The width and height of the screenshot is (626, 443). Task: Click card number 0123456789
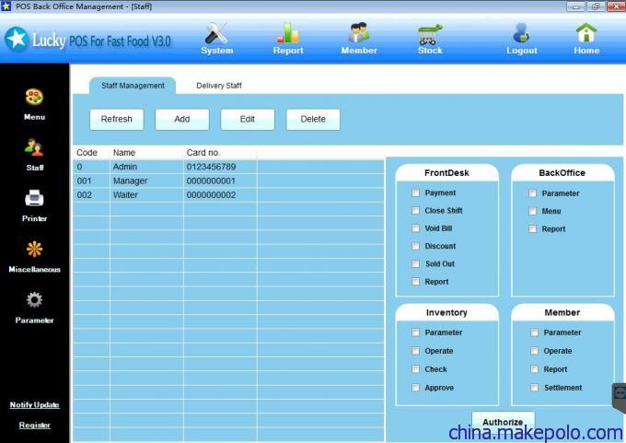pos(211,167)
